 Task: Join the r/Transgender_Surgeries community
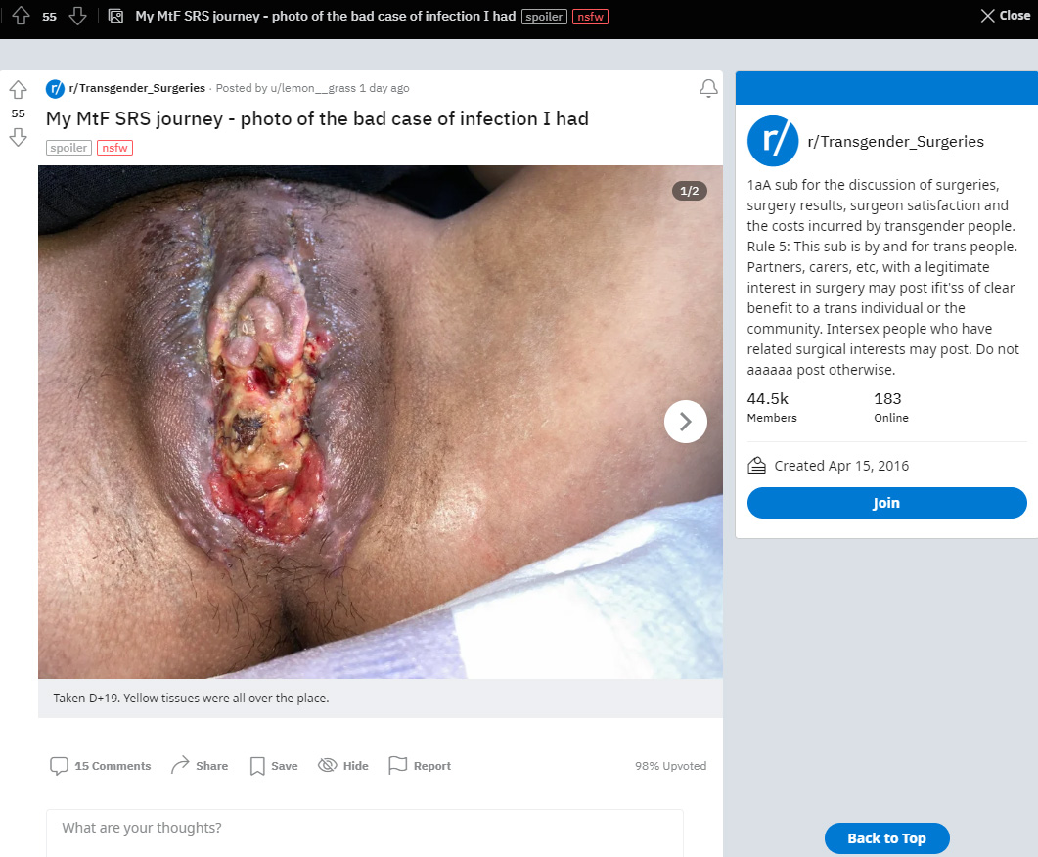[886, 503]
